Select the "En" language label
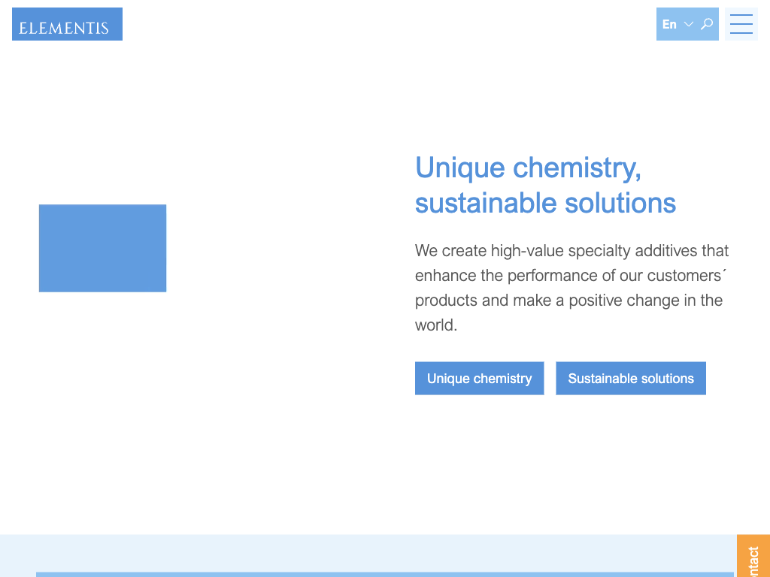The image size is (770, 577). [669, 24]
